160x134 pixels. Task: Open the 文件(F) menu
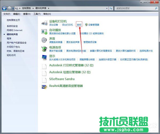click(x=7, y=14)
